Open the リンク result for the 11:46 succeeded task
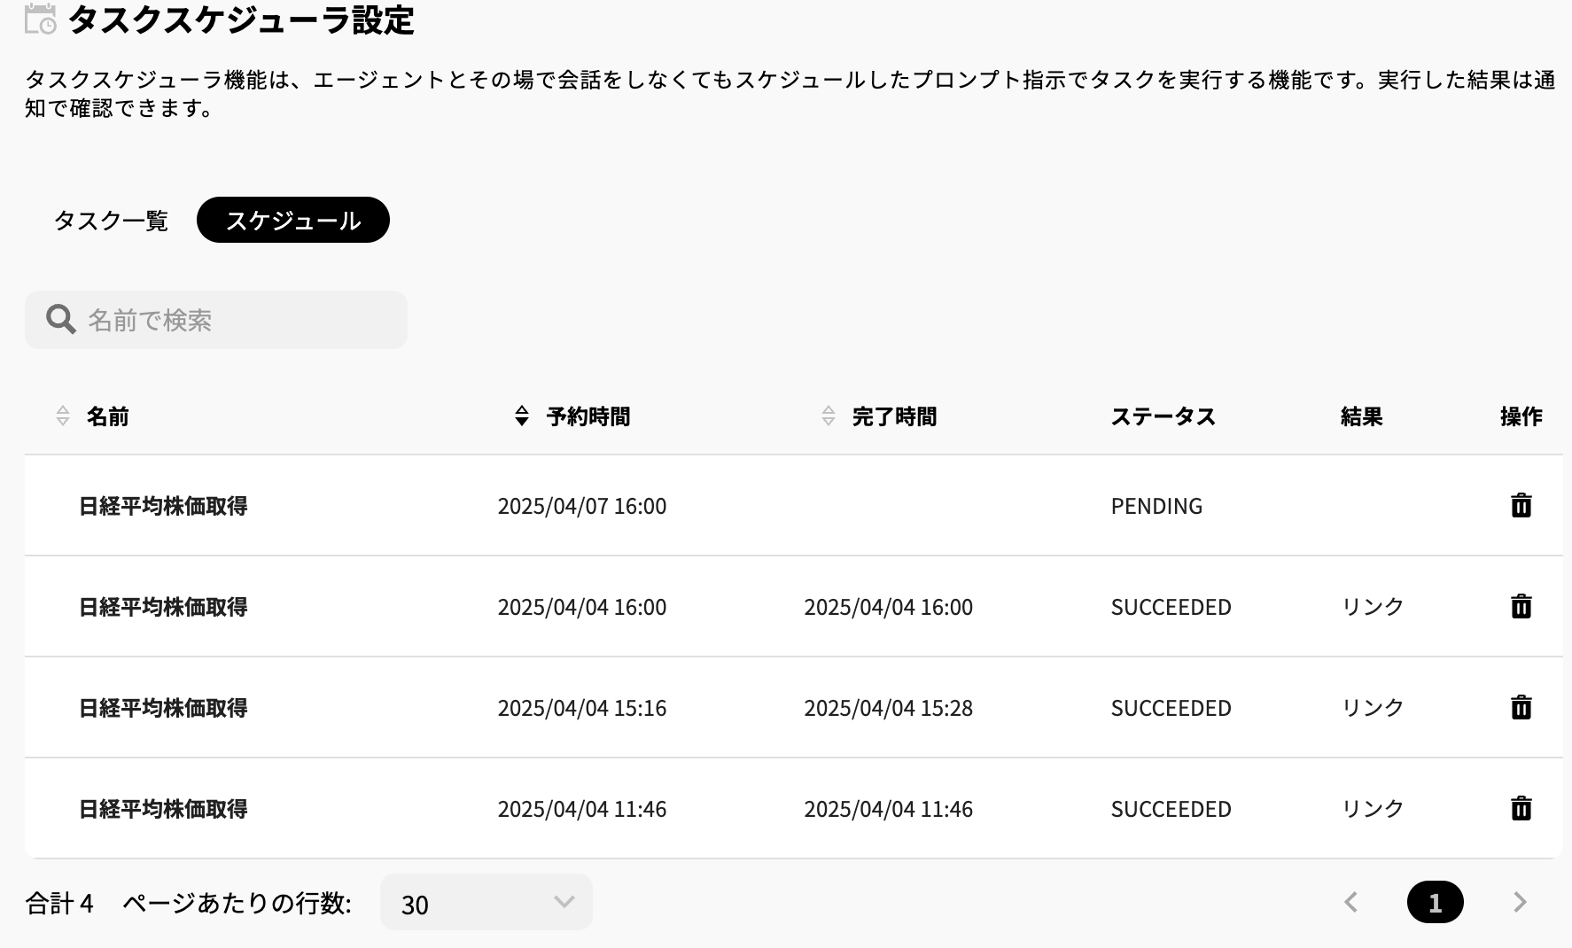The width and height of the screenshot is (1572, 948). tap(1371, 809)
